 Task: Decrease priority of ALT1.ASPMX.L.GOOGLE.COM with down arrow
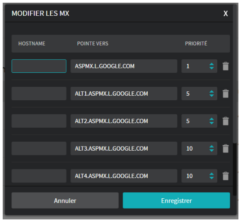[x=211, y=96]
